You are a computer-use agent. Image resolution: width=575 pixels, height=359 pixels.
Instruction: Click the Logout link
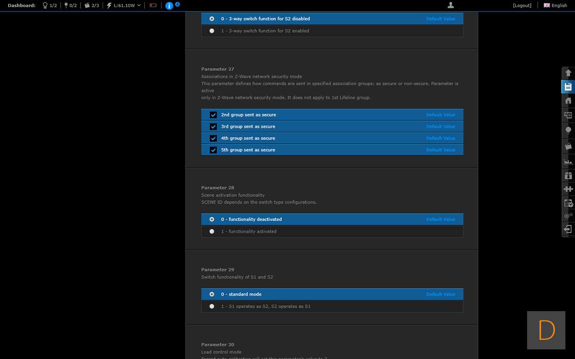pyautogui.click(x=522, y=6)
